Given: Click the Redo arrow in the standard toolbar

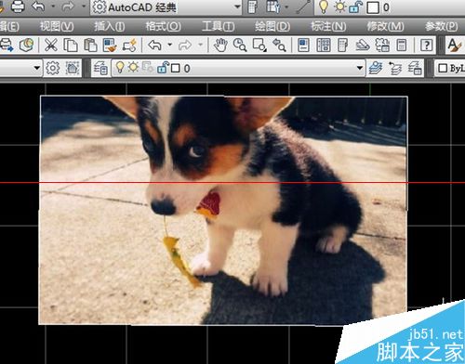Looking at the screenshot, I should pyautogui.click(x=185, y=45).
